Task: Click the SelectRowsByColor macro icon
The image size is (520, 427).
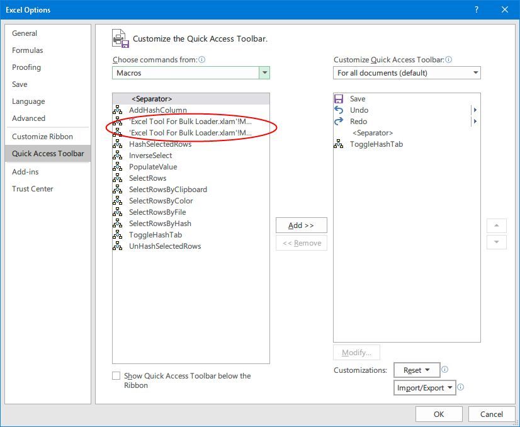Action: pyautogui.click(x=117, y=201)
